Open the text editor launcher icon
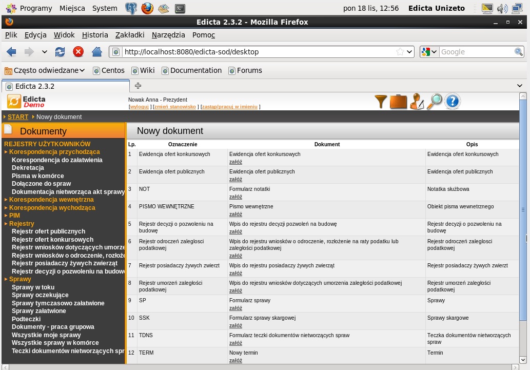Image resolution: width=530 pixels, height=370 pixels. coord(163,8)
